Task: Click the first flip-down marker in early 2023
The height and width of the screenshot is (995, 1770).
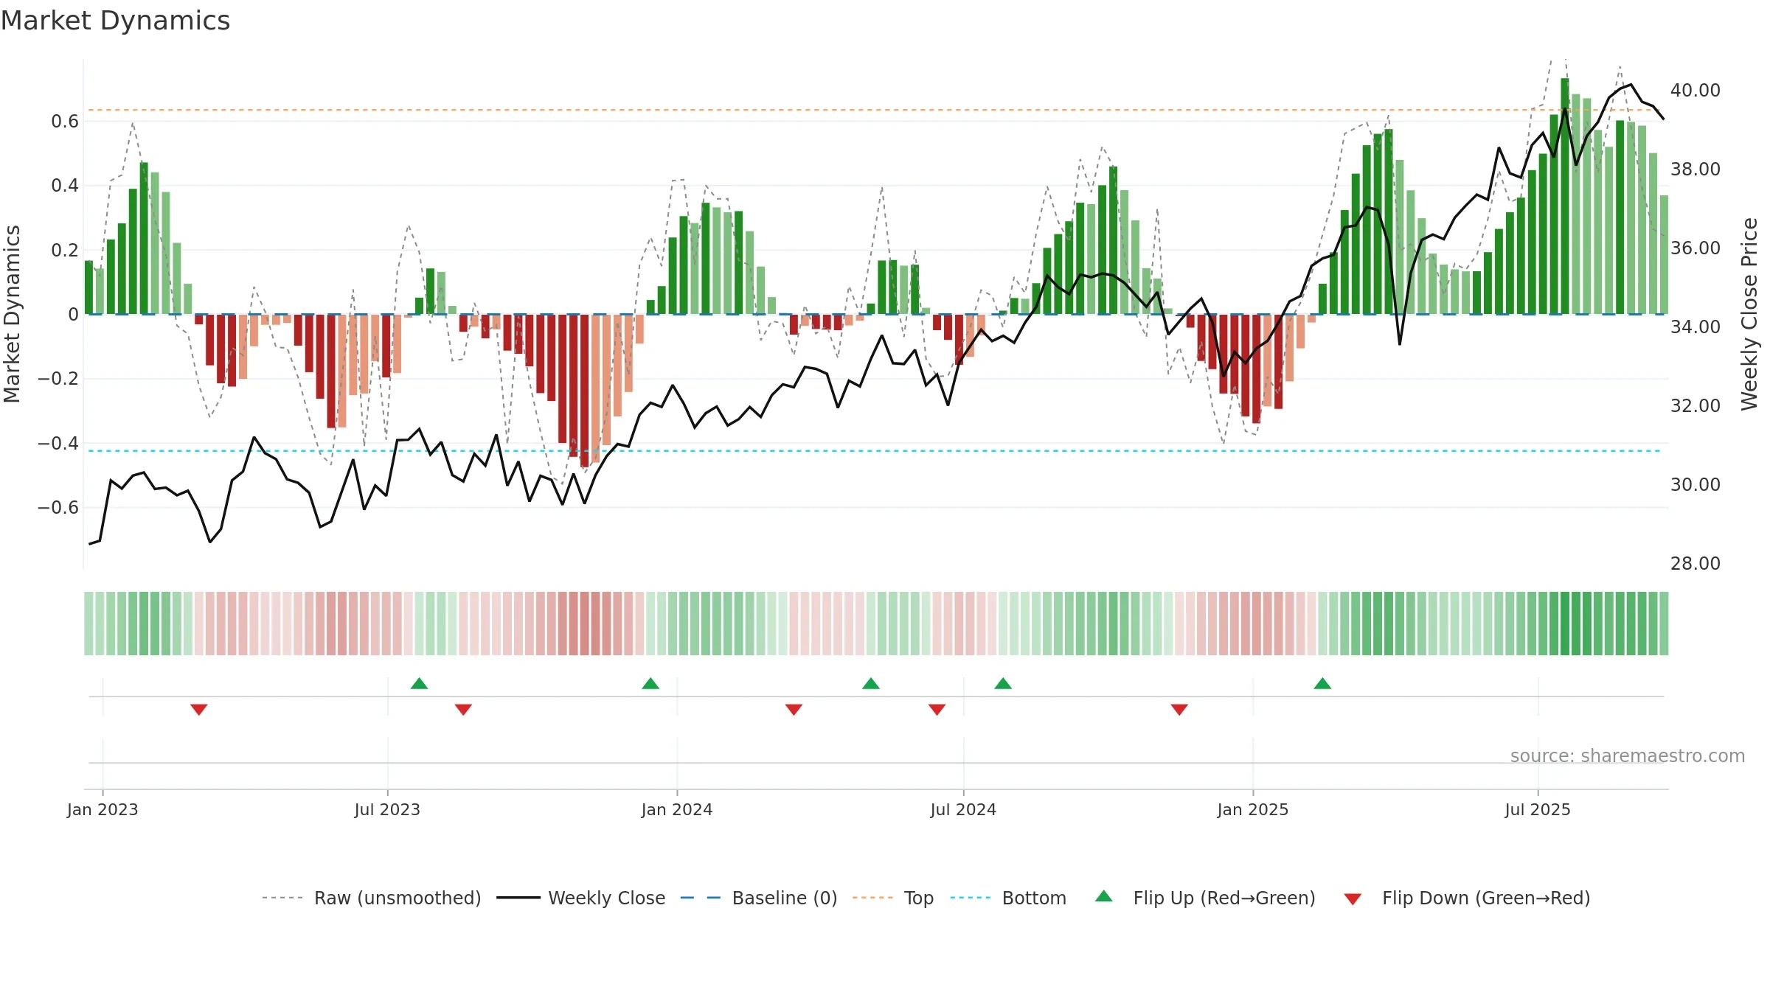Action: (199, 709)
